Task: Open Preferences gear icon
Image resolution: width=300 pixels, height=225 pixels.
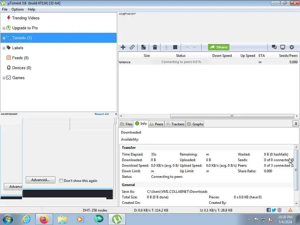Action: pos(292,47)
